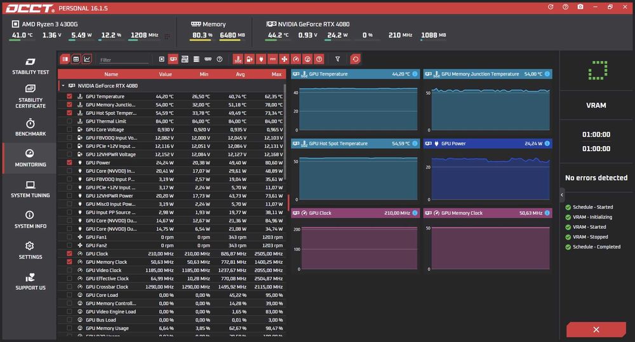Open the System Tuning section
The height and width of the screenshot is (342, 635).
(x=30, y=189)
